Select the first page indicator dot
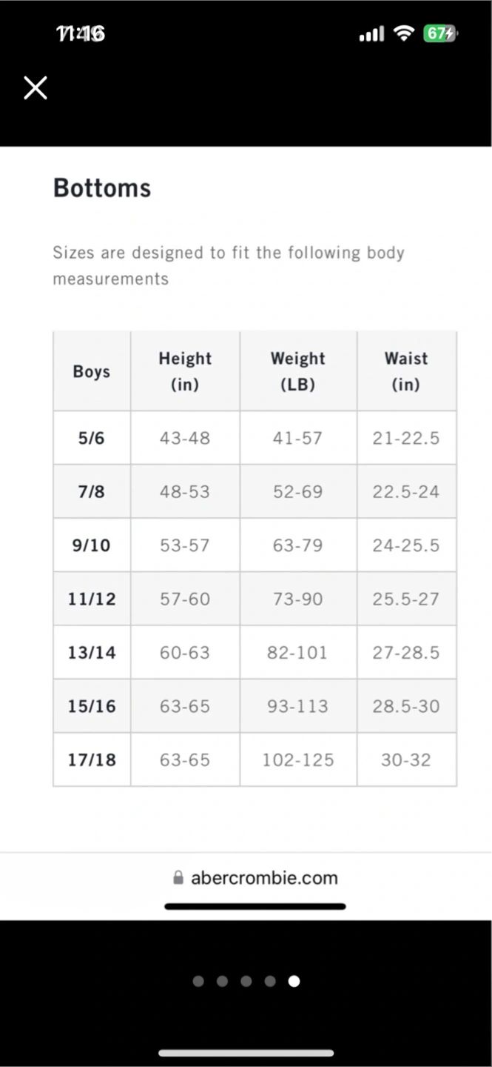Screen dimensions: 492x1067 pos(198,981)
